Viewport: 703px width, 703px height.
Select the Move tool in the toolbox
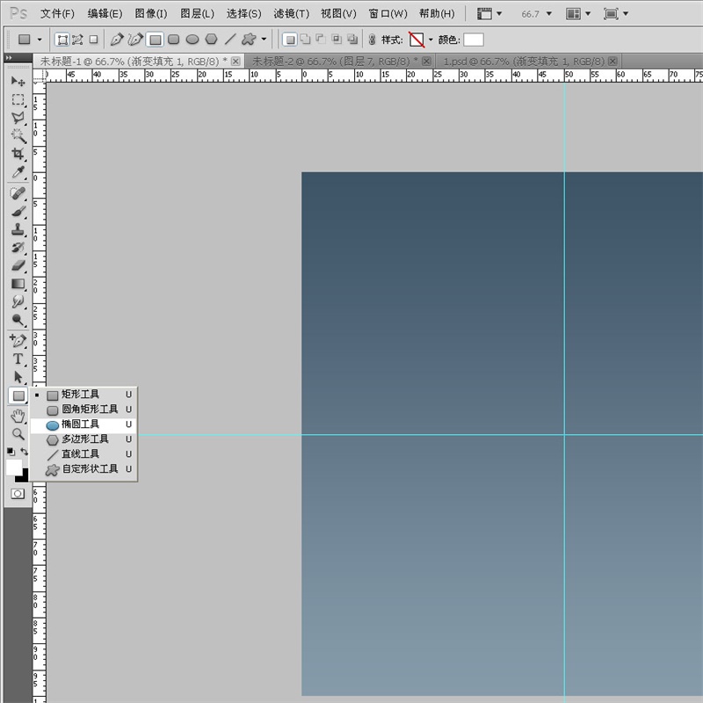pos(18,82)
